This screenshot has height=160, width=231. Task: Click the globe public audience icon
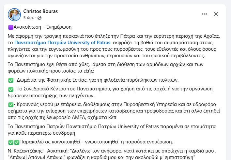point(39,18)
